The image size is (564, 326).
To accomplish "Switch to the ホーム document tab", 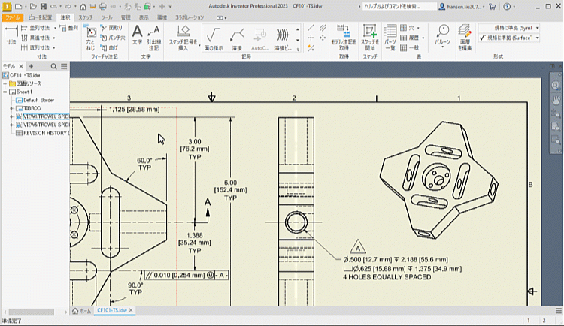I will point(81,310).
